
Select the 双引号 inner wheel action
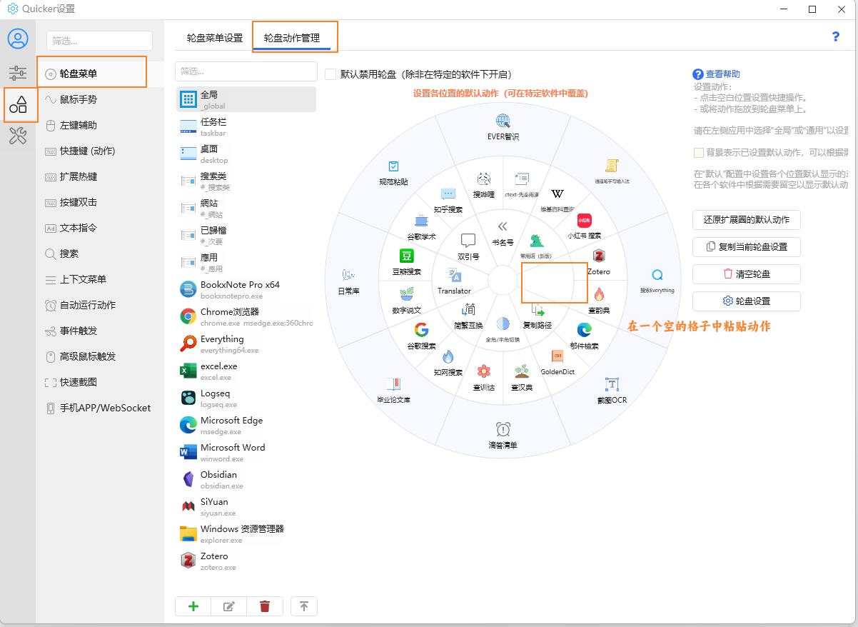pos(468,246)
